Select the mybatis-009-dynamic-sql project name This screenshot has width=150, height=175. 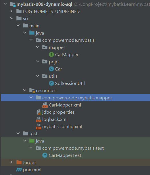44,4
